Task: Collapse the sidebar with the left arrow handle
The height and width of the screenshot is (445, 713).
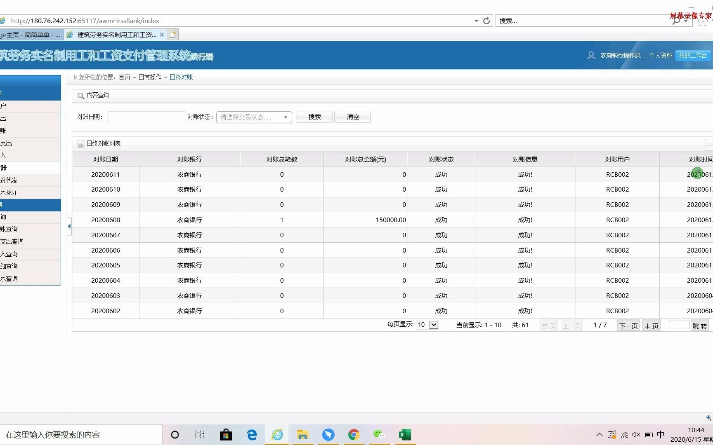Action: 69,226
